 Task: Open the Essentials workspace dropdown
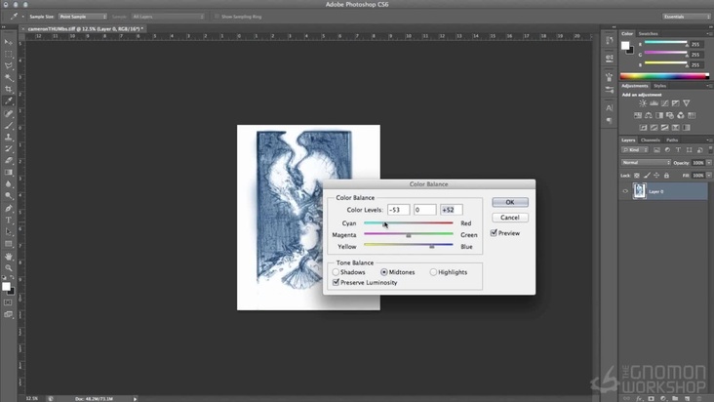click(x=687, y=17)
